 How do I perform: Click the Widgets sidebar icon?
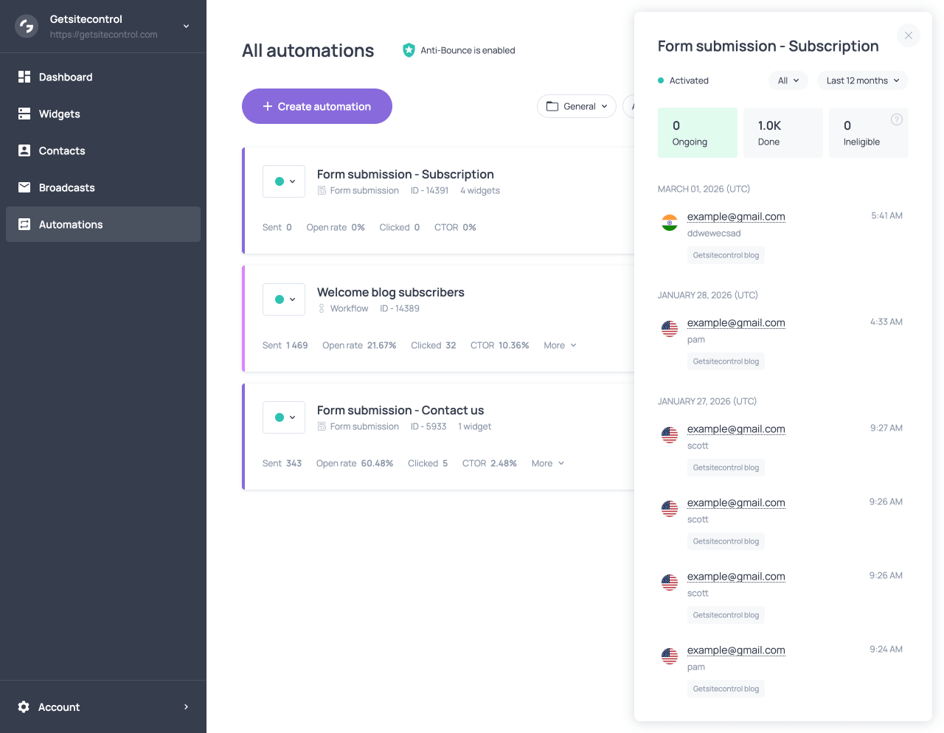point(24,114)
